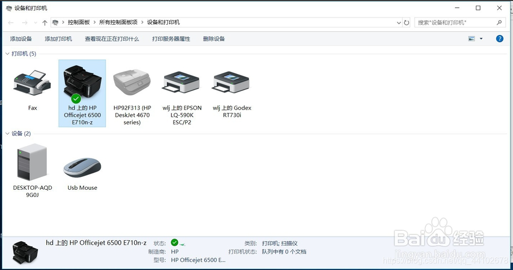Go up one level arrow
The height and width of the screenshot is (270, 513).
[x=45, y=23]
